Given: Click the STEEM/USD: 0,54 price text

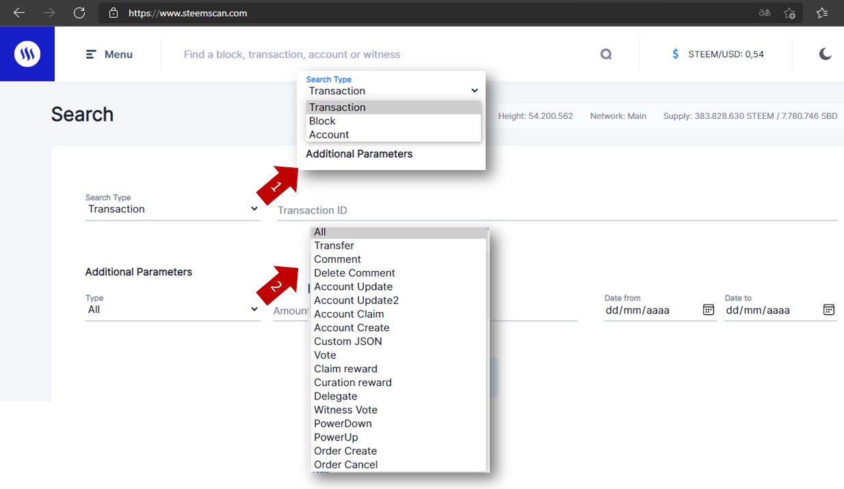Looking at the screenshot, I should 726,54.
